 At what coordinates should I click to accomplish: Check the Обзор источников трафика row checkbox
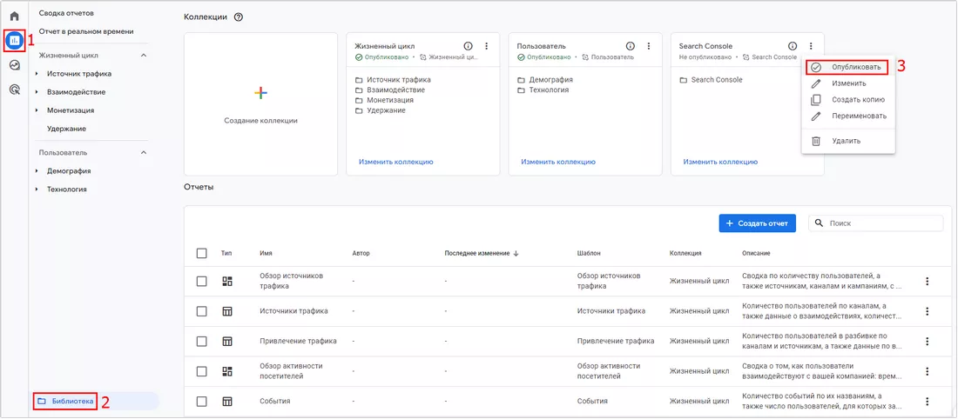tap(202, 281)
